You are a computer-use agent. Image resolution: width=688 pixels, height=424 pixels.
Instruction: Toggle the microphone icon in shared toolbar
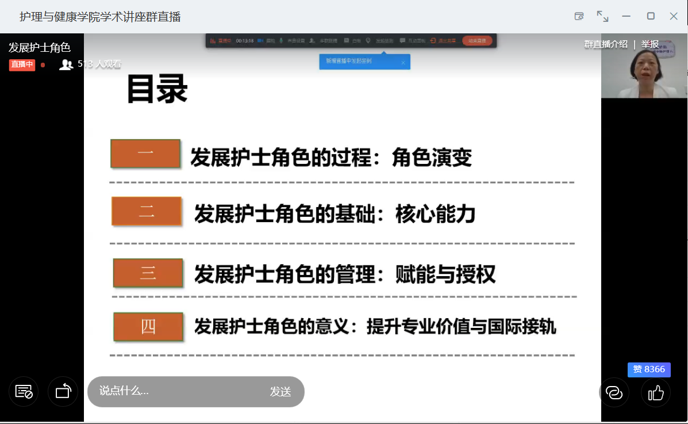(282, 41)
